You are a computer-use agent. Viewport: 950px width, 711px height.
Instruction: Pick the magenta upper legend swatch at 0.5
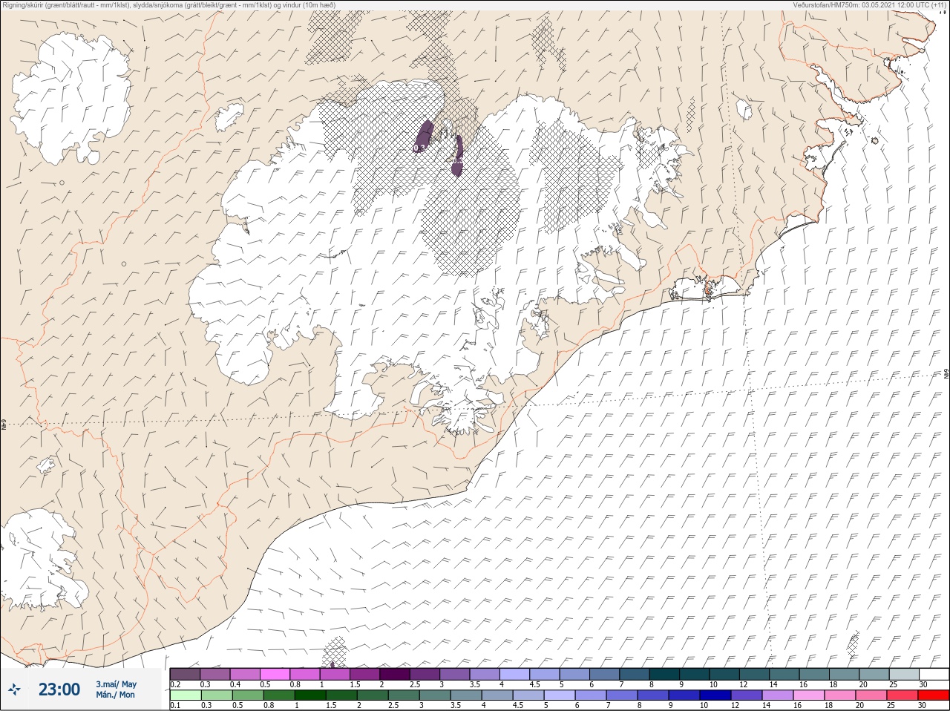coord(275,675)
